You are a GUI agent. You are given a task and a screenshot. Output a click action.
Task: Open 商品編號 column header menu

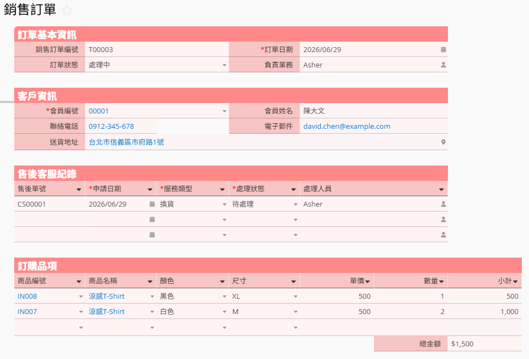tap(79, 281)
